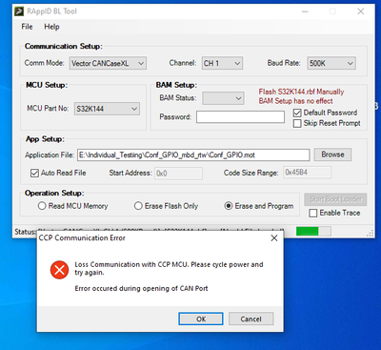The width and height of the screenshot is (381, 350).
Task: Click the Application File path field
Action: pyautogui.click(x=193, y=155)
